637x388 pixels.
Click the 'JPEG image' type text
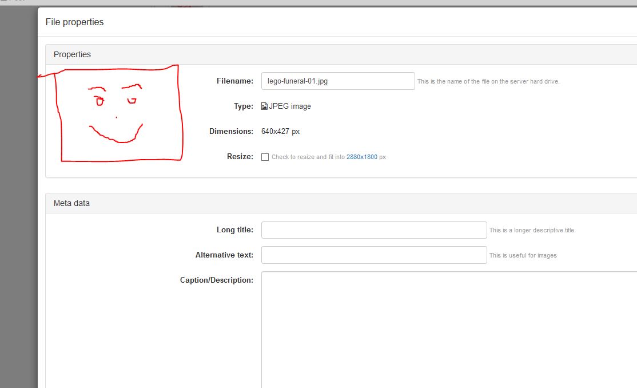290,106
